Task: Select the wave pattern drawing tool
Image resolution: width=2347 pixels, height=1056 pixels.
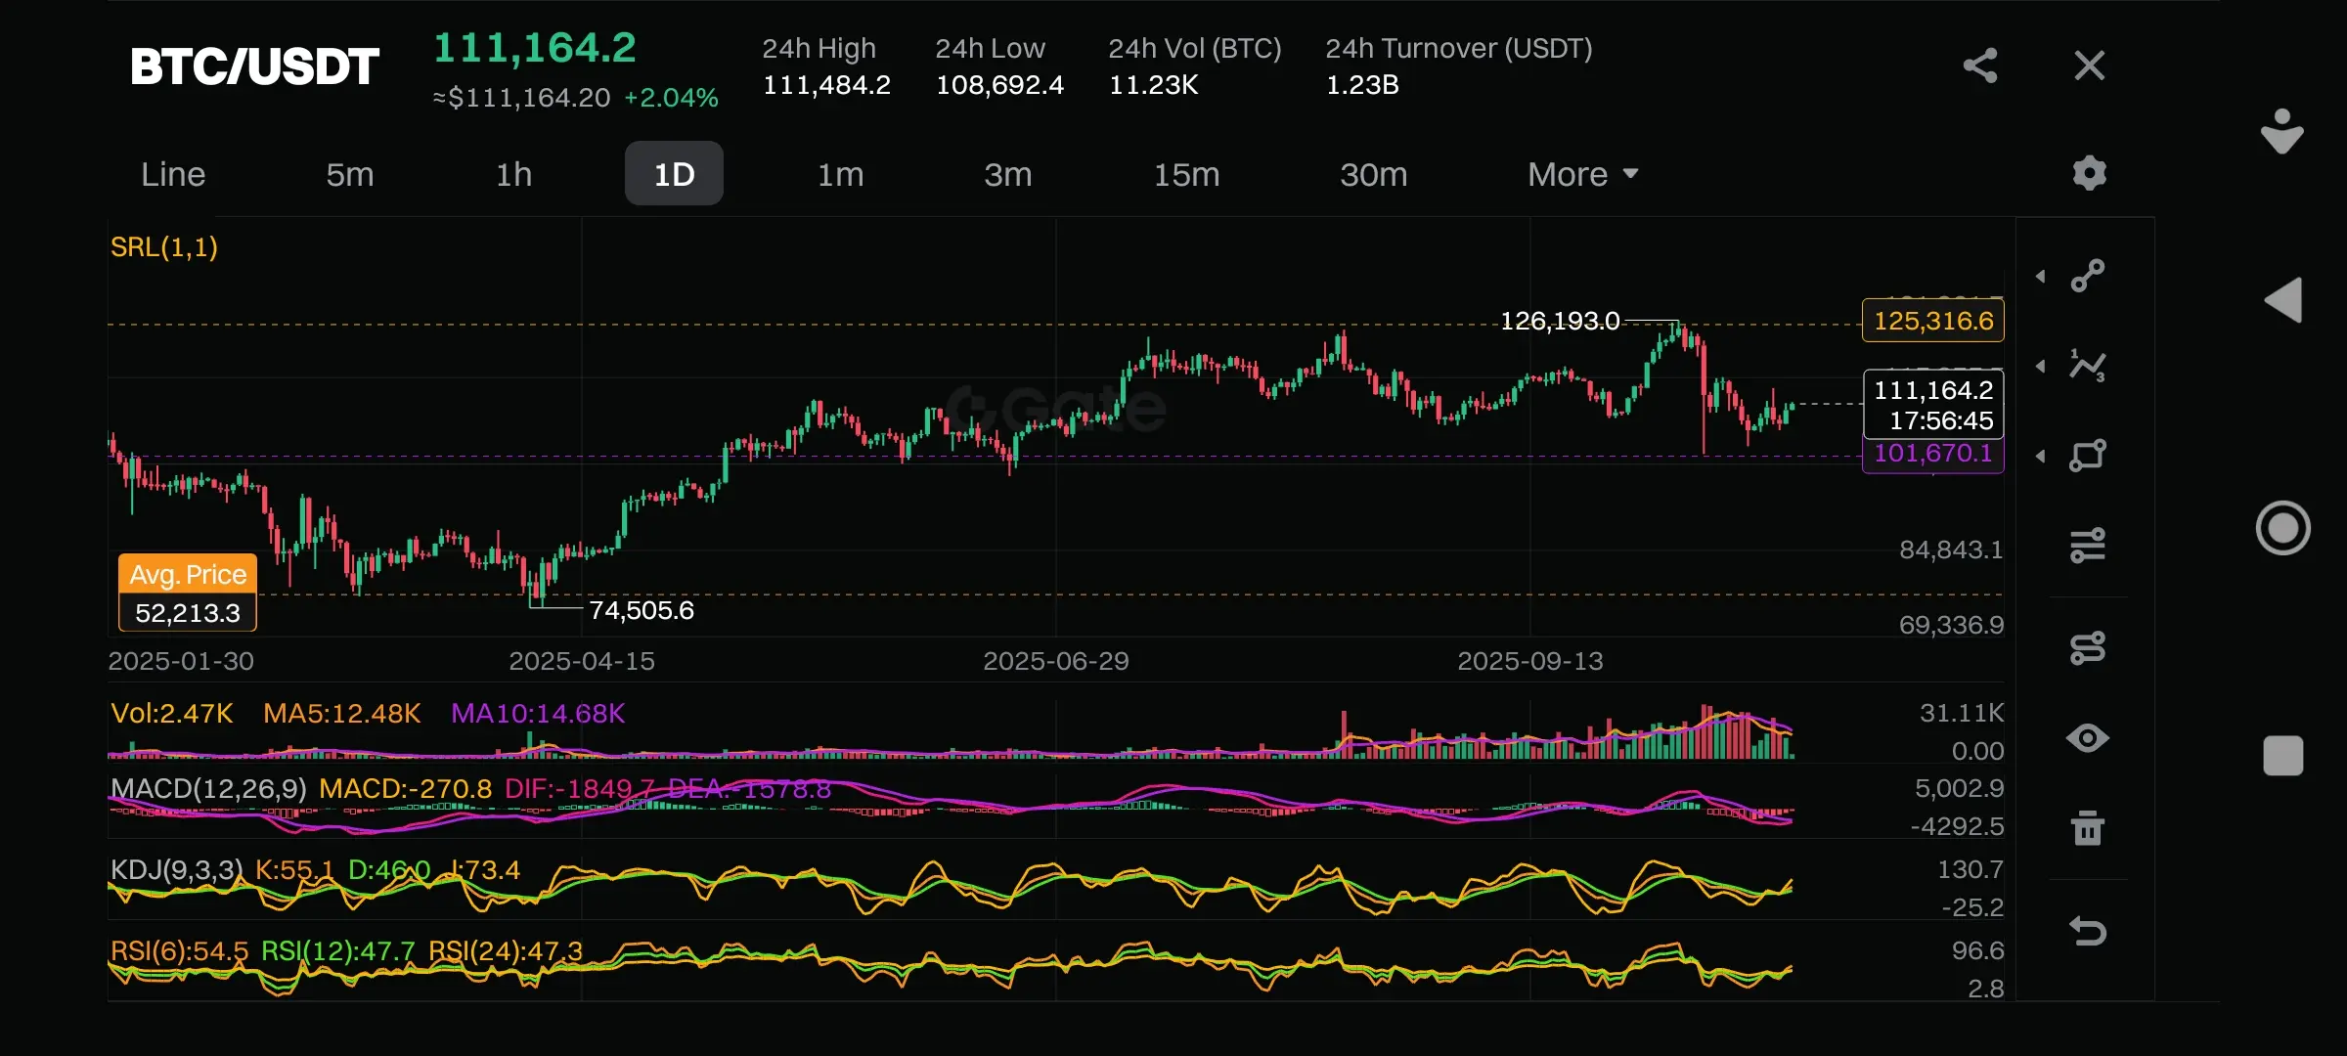Action: pos(2088,366)
